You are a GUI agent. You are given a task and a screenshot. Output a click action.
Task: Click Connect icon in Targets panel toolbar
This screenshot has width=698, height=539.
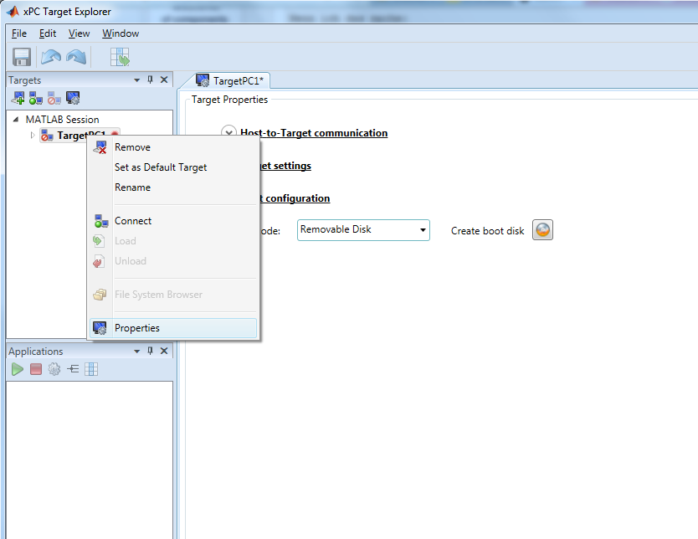tap(36, 98)
